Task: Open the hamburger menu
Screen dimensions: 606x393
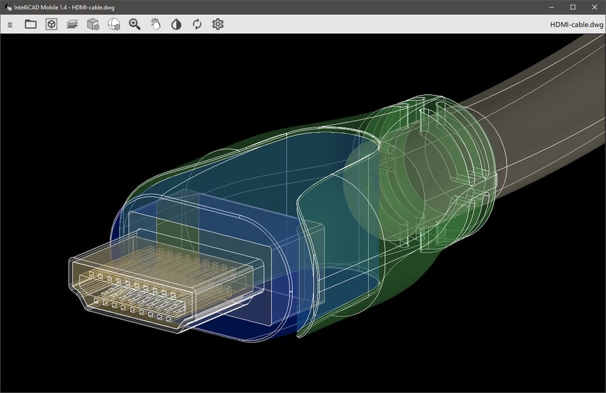Action: pos(10,25)
